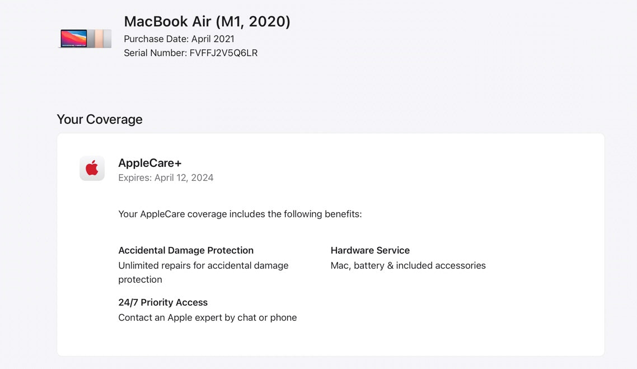Viewport: 637px width, 369px height.
Task: Click the coverage benefits intro sentence
Action: 240,214
